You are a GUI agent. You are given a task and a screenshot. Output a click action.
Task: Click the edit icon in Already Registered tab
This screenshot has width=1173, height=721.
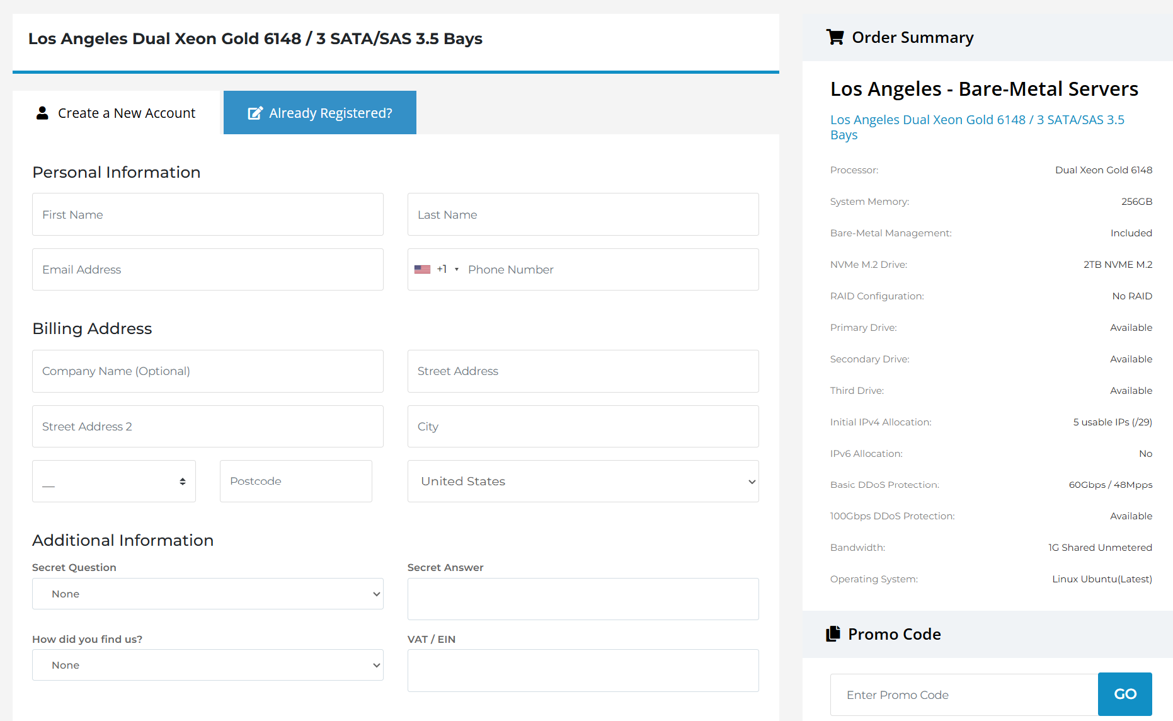[255, 113]
